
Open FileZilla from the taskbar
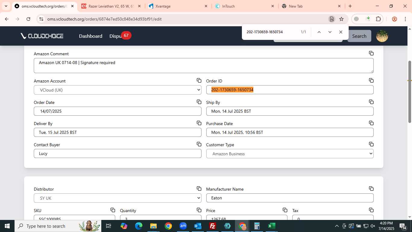[x=213, y=226]
